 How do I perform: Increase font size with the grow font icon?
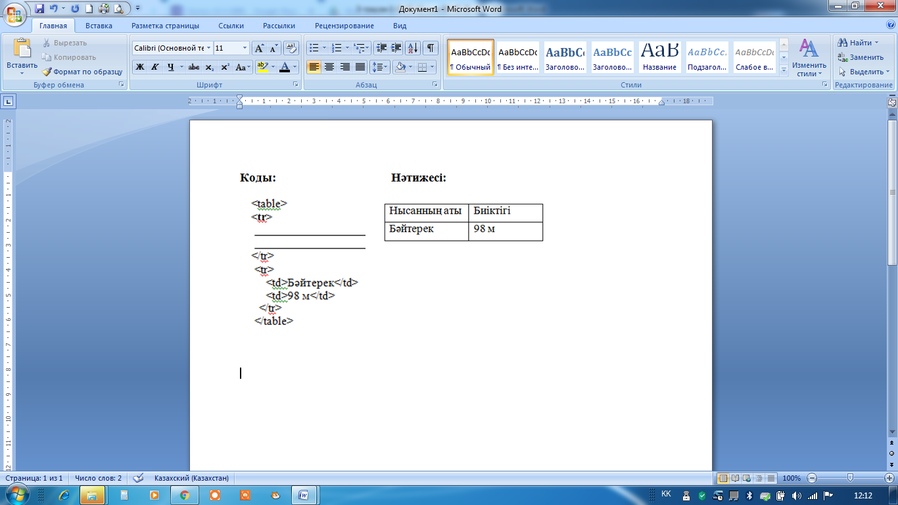(260, 48)
